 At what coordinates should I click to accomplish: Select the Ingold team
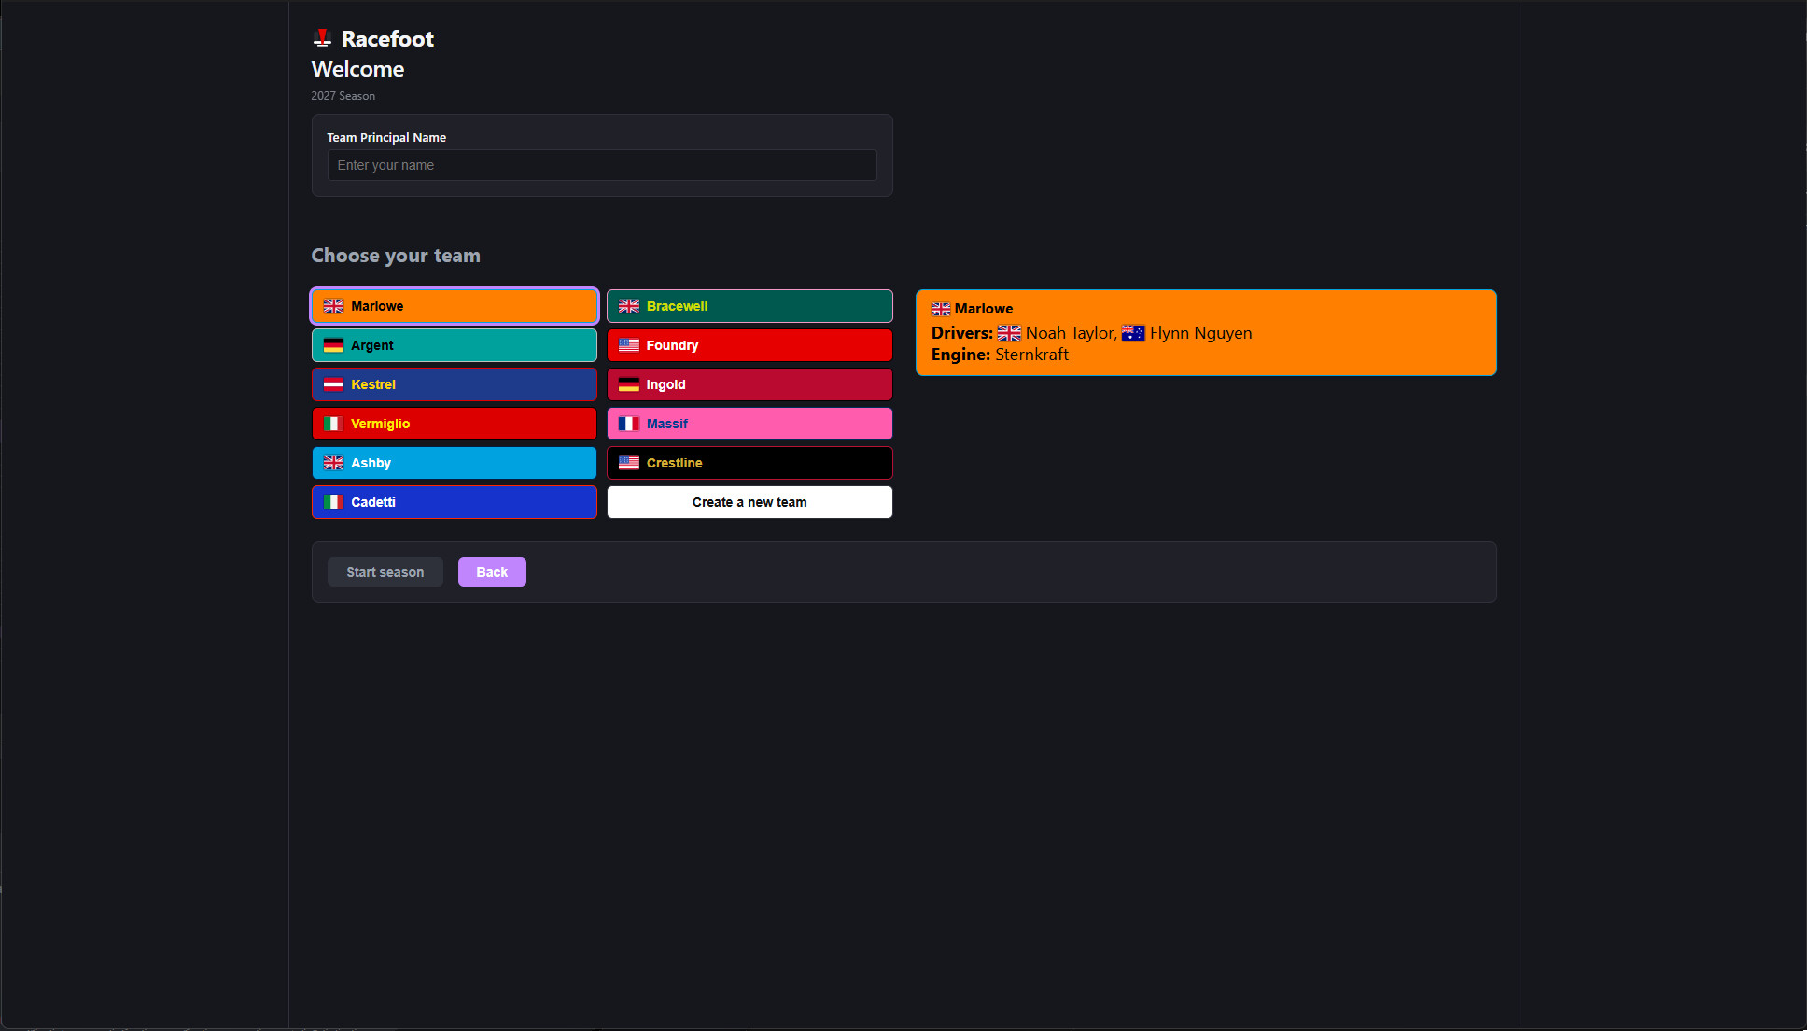tap(749, 384)
